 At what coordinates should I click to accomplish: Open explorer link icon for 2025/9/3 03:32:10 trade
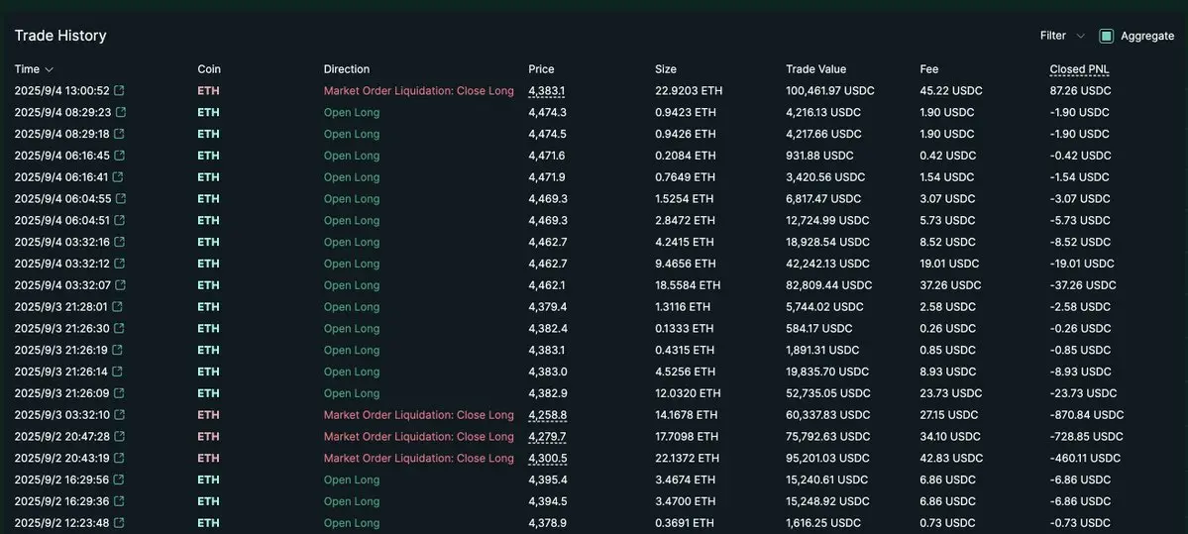[119, 415]
